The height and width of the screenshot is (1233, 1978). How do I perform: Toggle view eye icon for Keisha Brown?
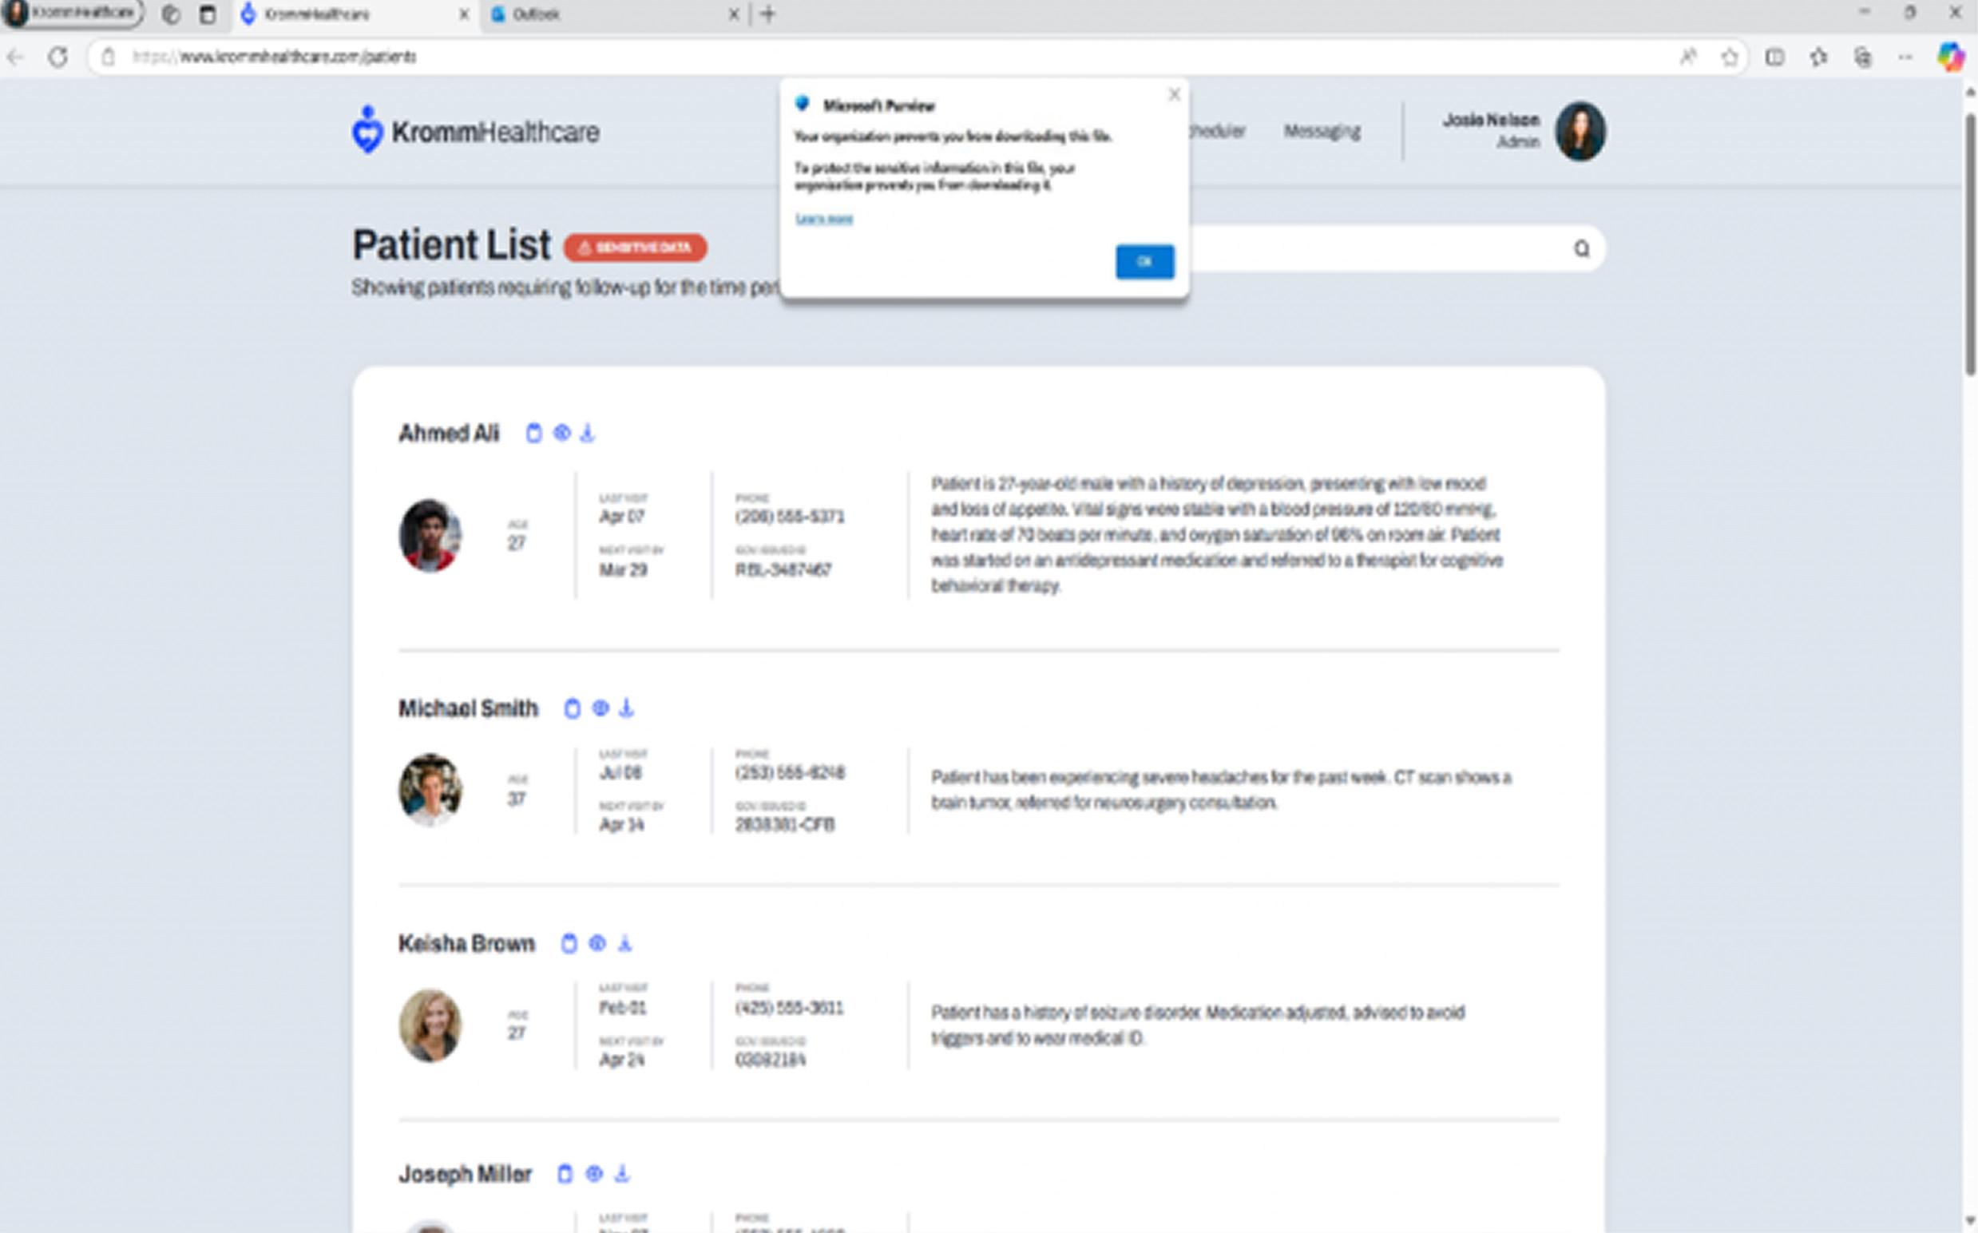point(597,943)
